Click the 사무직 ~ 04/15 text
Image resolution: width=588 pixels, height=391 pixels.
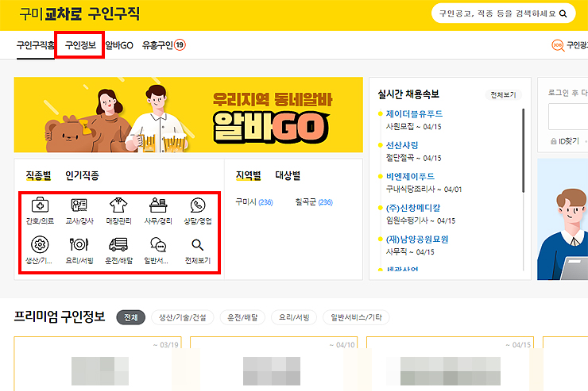(x=410, y=252)
